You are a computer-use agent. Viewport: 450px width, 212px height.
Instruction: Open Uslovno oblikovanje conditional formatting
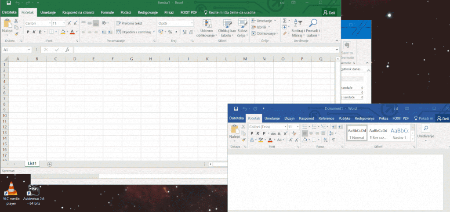207,28
